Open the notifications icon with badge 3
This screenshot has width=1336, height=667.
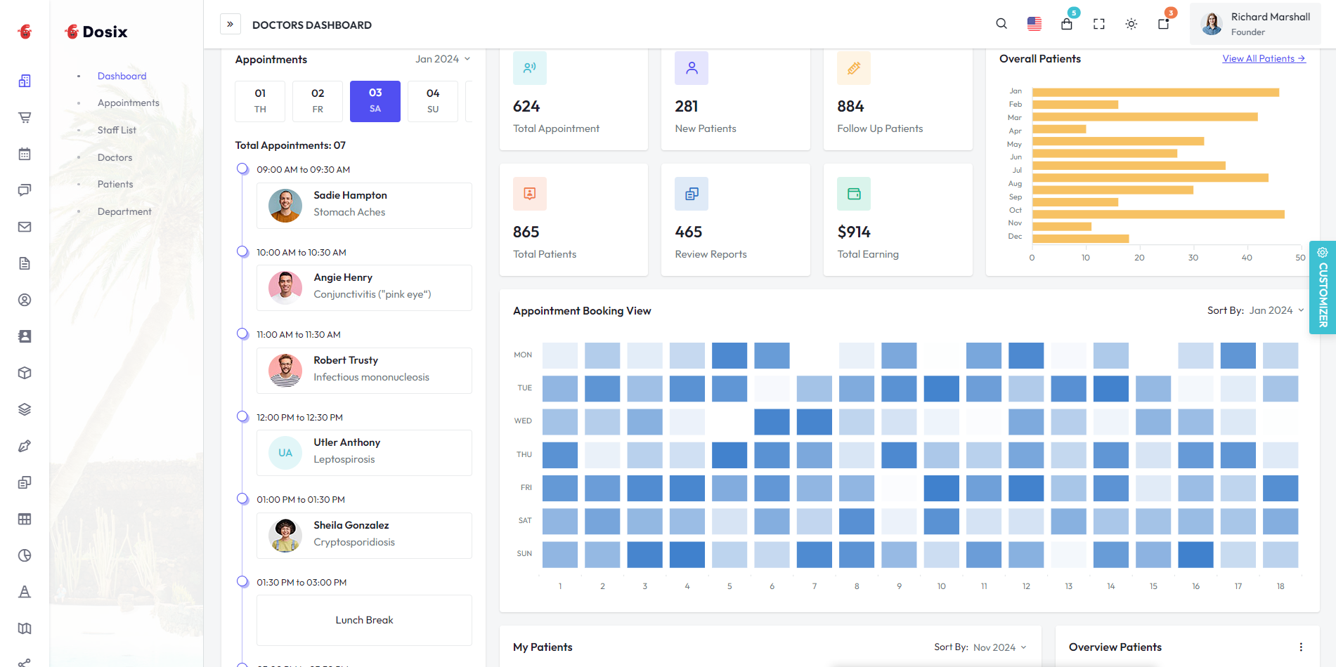[1164, 24]
